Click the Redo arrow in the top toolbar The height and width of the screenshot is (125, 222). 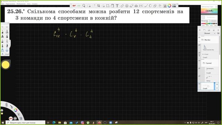tap(79, 6)
